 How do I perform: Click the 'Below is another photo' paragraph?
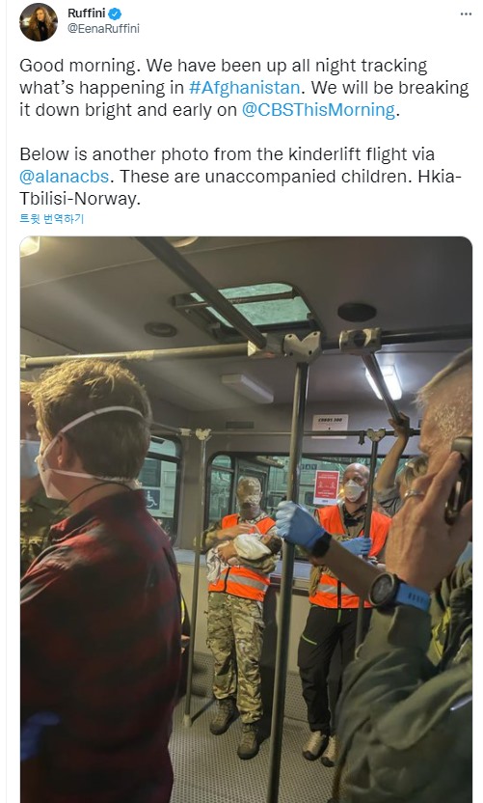240,177
